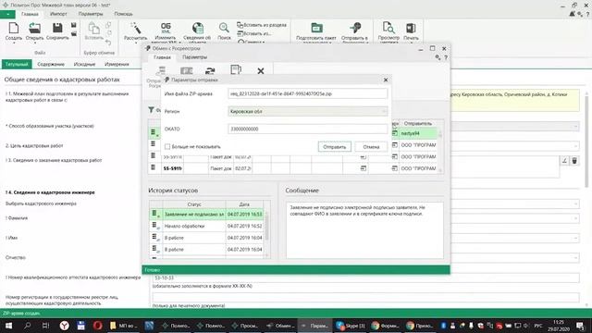Close the Параметры отправки dialog

click(x=386, y=80)
